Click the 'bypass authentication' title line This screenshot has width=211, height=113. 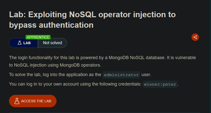coord(51,25)
